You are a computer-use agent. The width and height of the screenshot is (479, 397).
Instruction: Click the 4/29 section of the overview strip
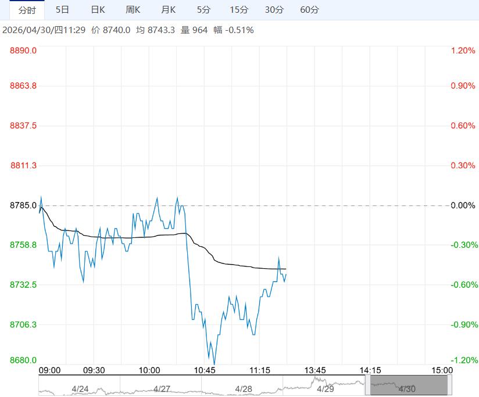(324, 387)
